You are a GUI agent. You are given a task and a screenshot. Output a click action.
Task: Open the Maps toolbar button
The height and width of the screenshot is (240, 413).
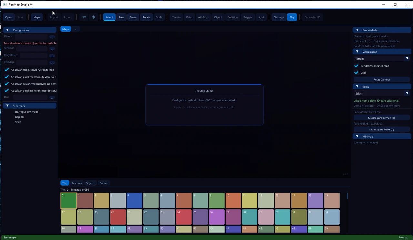[x=37, y=17]
